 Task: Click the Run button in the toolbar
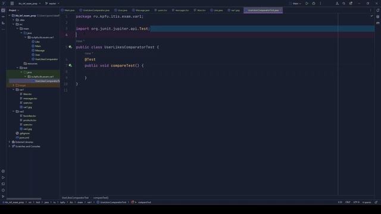[x=307, y=4]
